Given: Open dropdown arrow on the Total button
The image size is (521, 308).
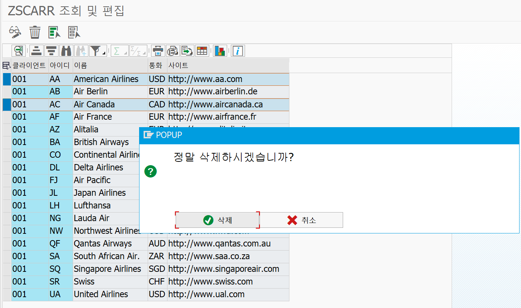Looking at the screenshot, I should click(126, 54).
